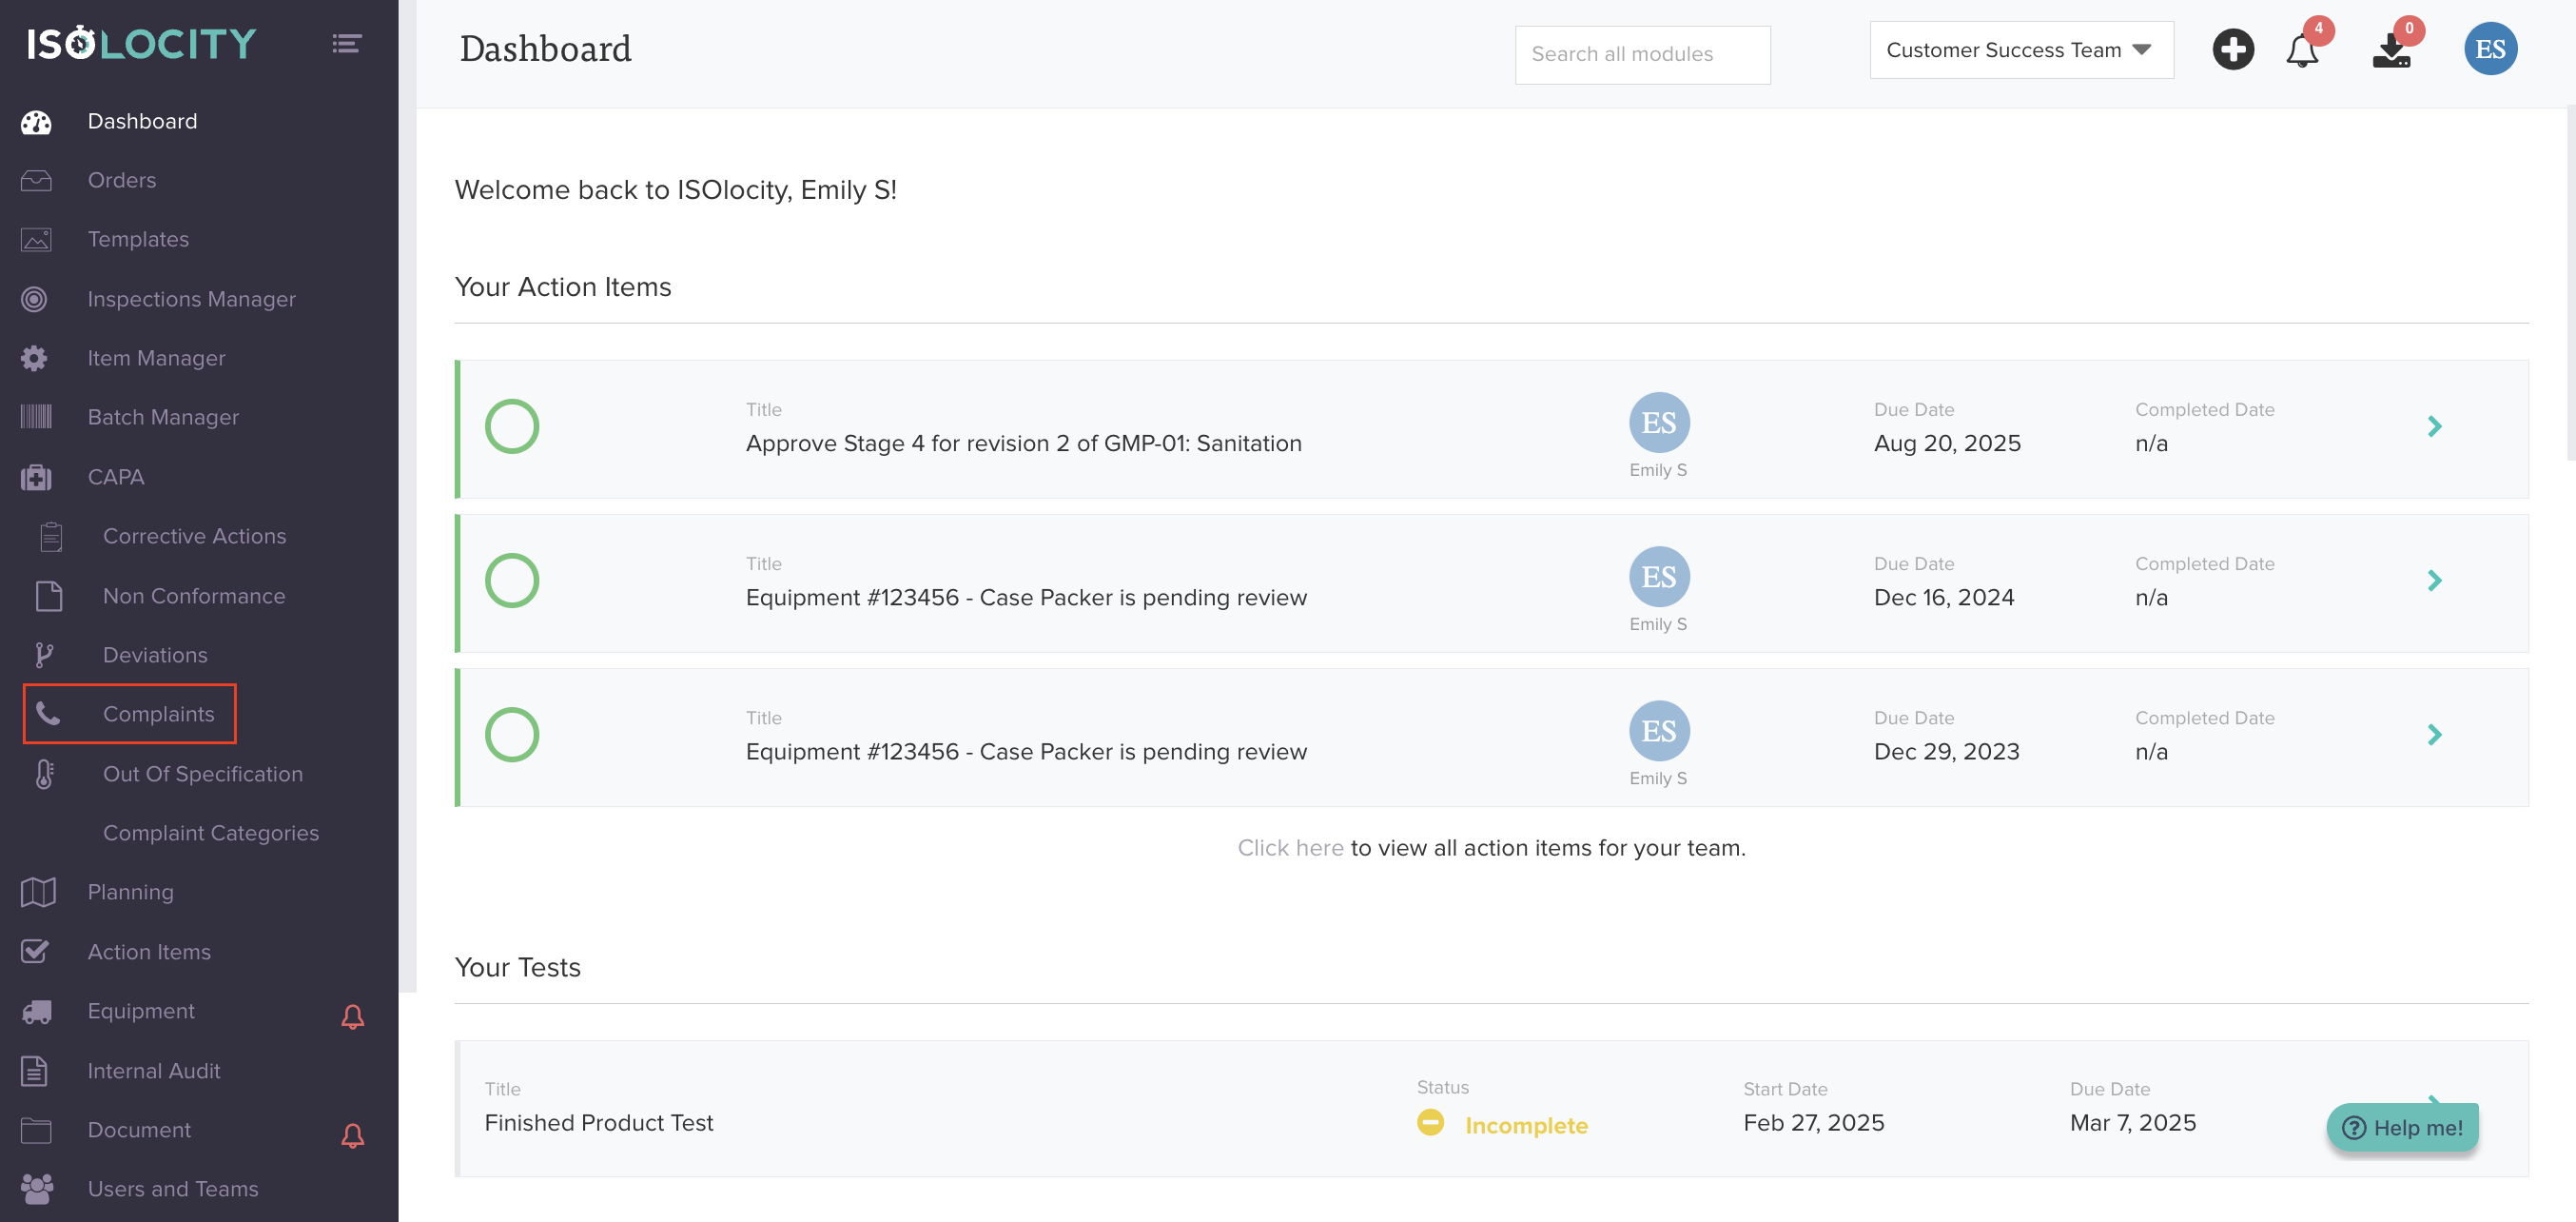
Task: Check the circle for Dec 16, 2024 item
Action: pos(512,581)
